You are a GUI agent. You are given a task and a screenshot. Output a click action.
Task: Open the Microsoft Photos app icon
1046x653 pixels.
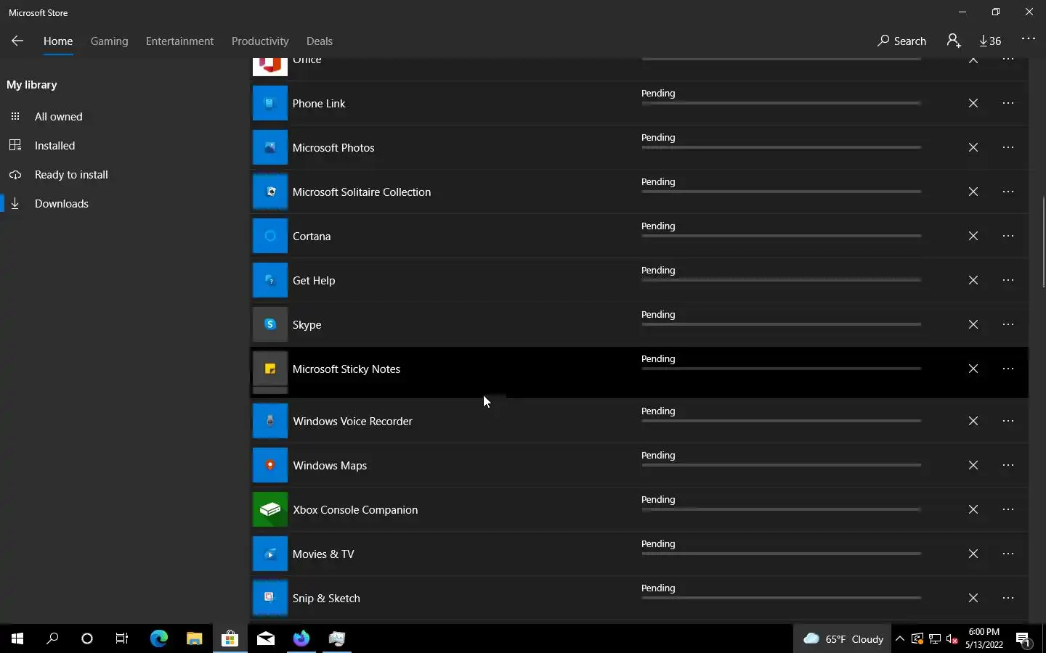(x=269, y=147)
